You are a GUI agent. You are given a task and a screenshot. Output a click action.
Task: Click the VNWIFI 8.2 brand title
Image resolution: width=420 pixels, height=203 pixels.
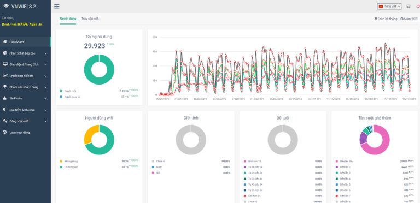pyautogui.click(x=24, y=7)
